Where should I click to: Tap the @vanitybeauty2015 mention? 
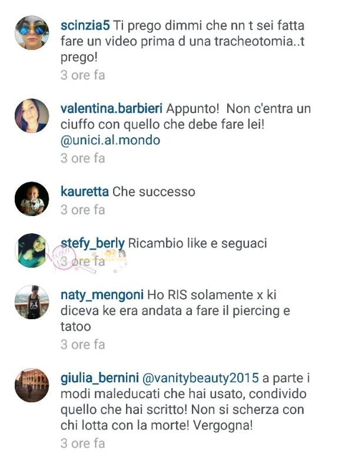coord(200,378)
